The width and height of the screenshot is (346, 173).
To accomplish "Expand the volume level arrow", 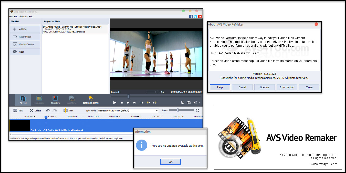I will tap(200, 103).
